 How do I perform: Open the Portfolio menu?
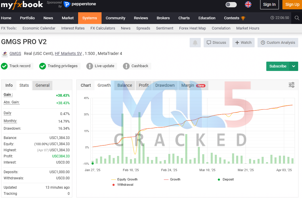(27, 18)
